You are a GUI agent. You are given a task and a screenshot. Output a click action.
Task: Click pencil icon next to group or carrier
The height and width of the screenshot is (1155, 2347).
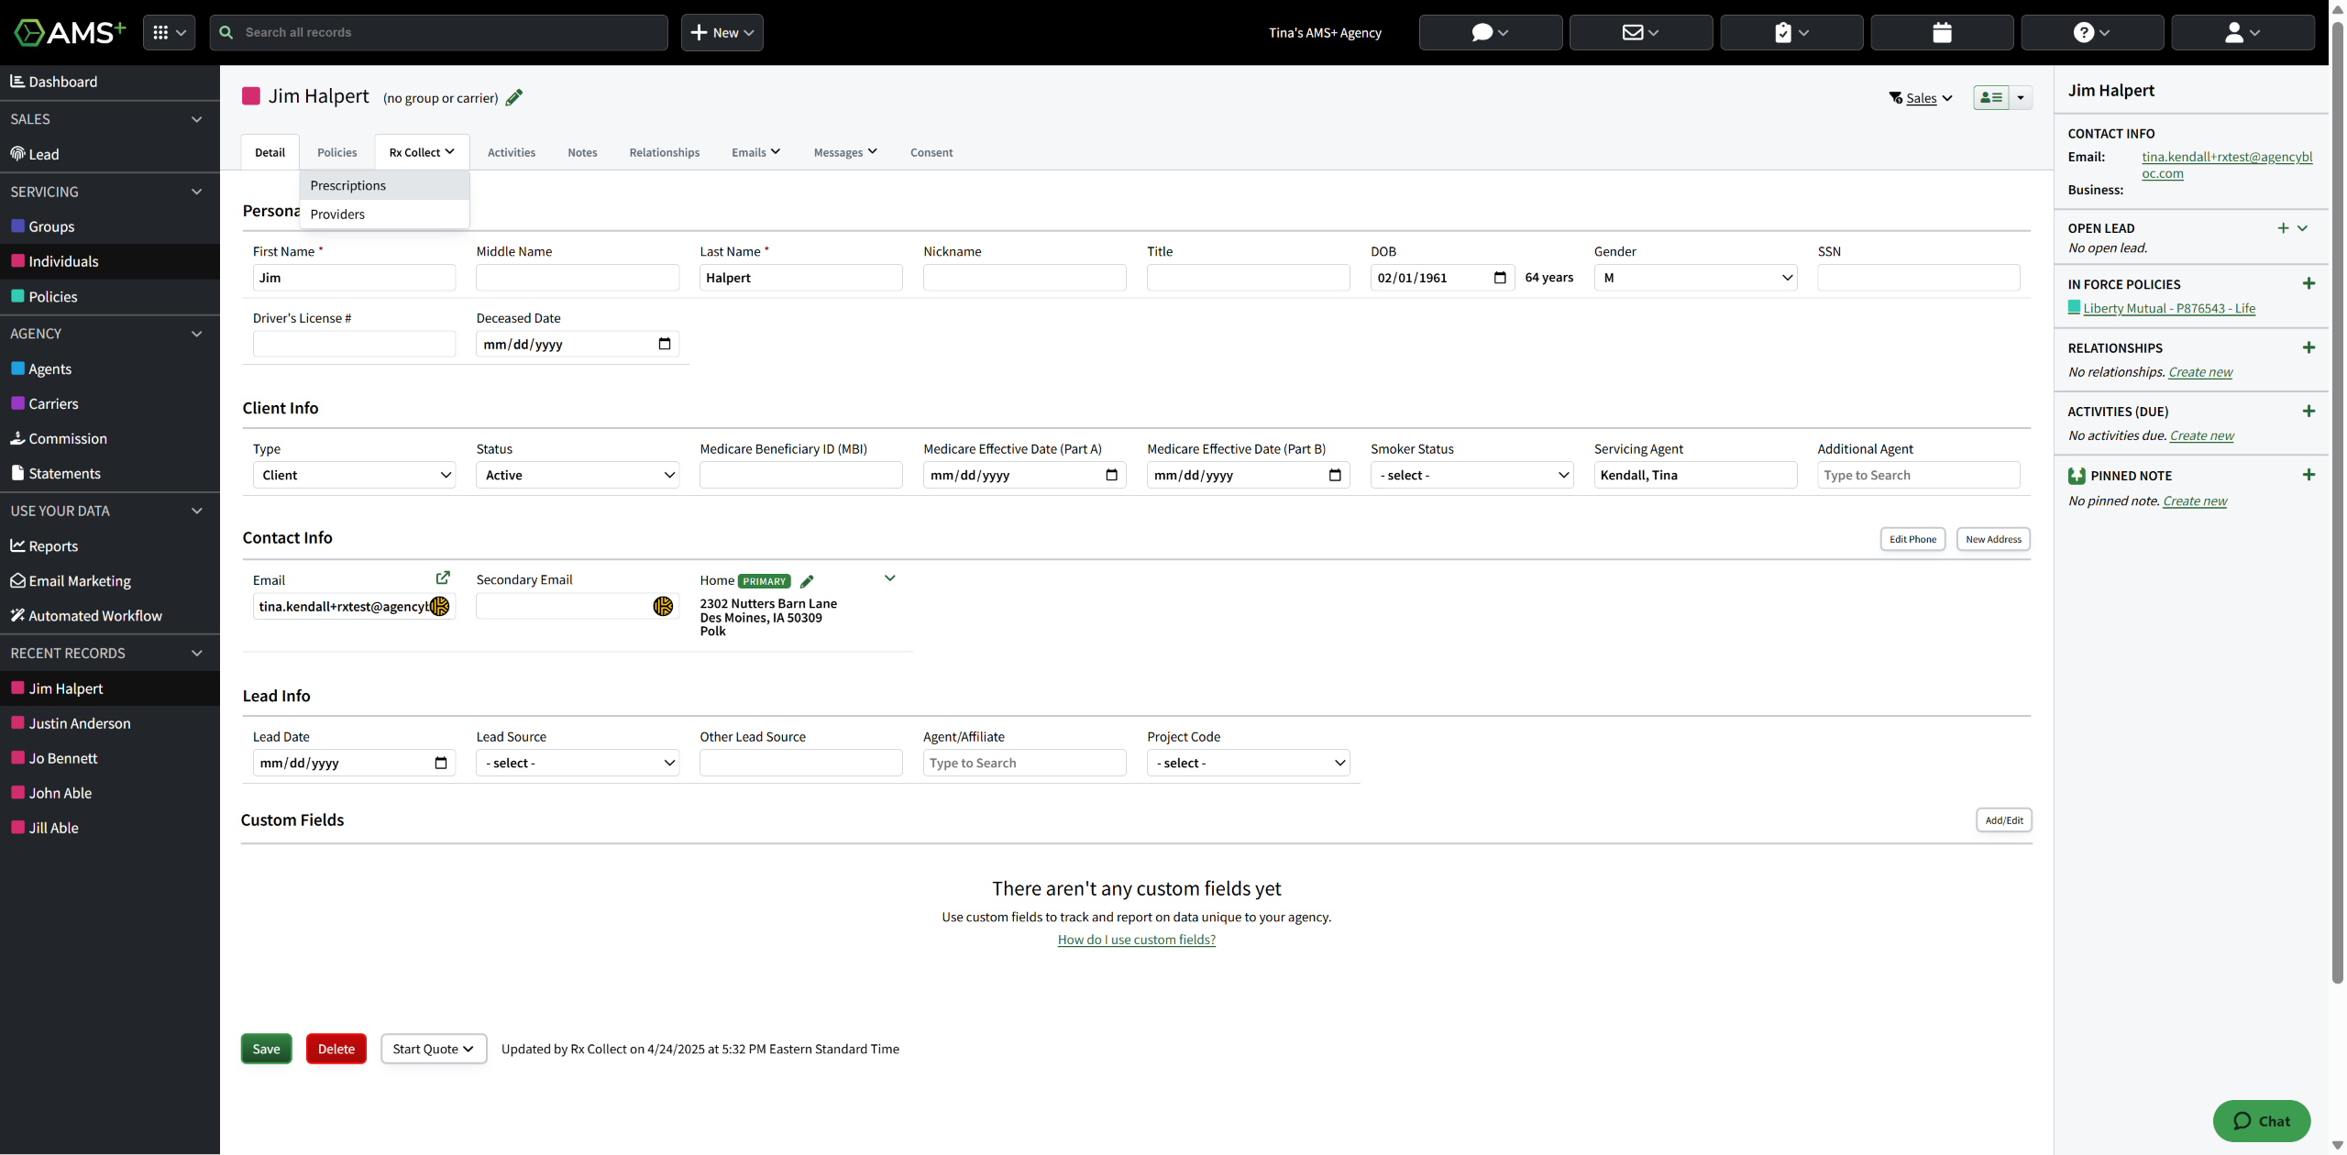[x=514, y=97]
